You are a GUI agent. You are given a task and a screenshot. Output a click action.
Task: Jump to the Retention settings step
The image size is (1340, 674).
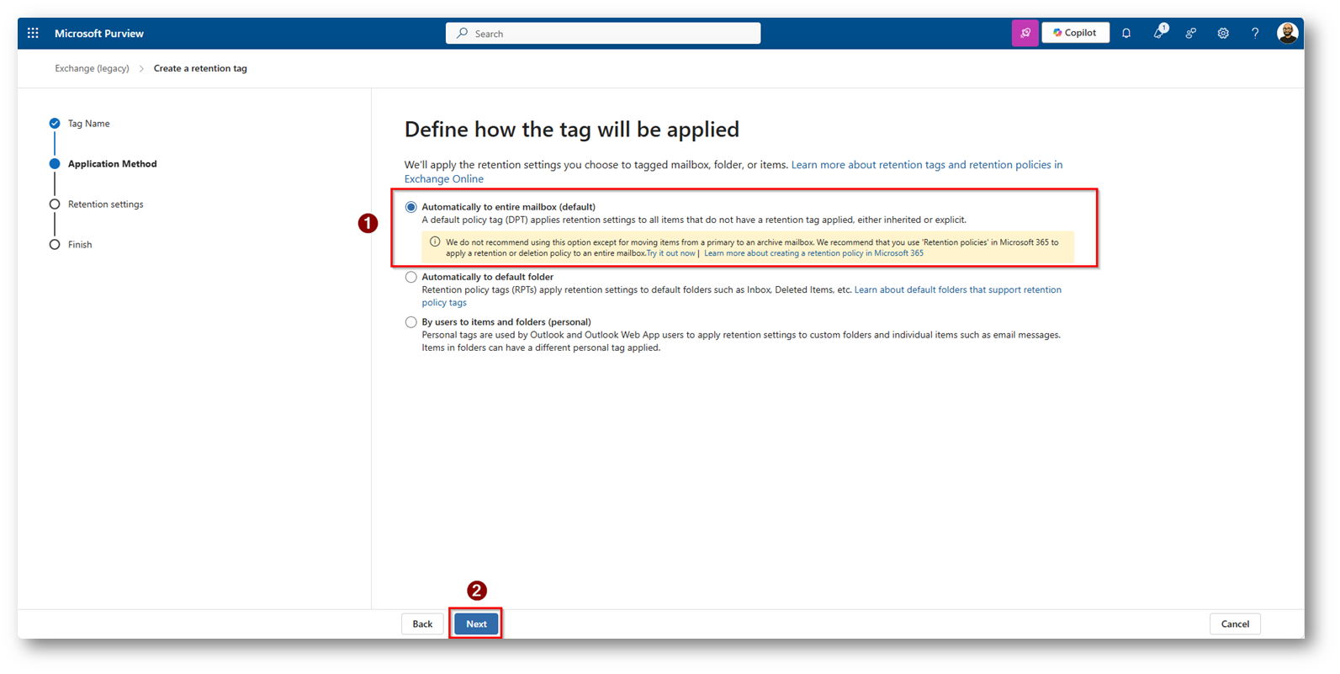click(x=105, y=204)
